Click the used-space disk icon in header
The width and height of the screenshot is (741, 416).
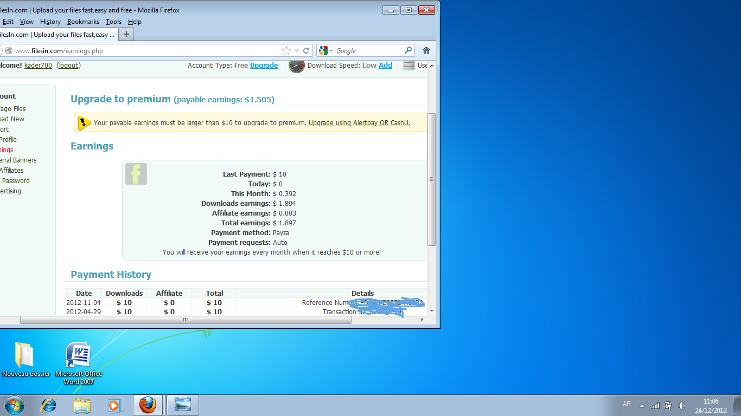point(409,66)
